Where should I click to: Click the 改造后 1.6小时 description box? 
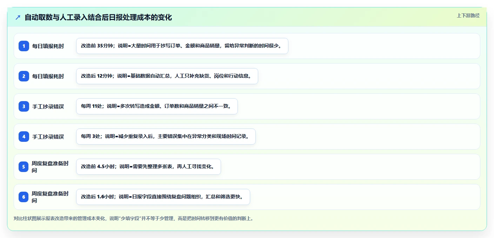[163, 197]
